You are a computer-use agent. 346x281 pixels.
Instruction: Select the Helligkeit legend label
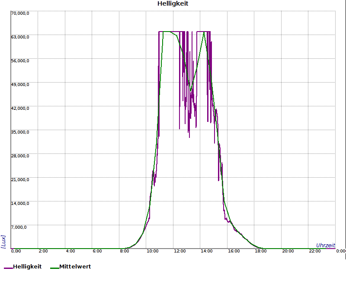27,267
